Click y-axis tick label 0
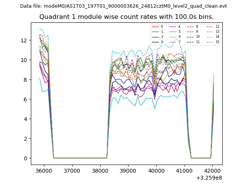The height and width of the screenshot is (185, 247). pos(25,158)
